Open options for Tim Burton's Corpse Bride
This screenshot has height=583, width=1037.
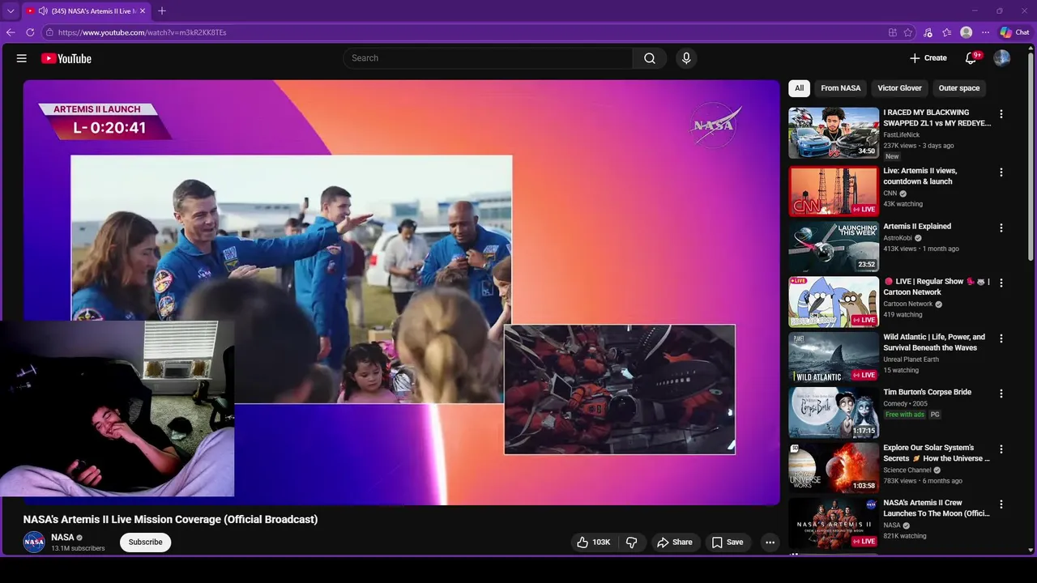[1001, 394]
